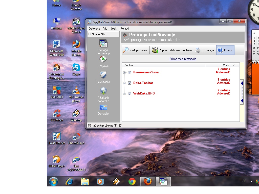259x194 pixels.
Task: Select the WebCake.BHO row text
Action: [x=144, y=93]
